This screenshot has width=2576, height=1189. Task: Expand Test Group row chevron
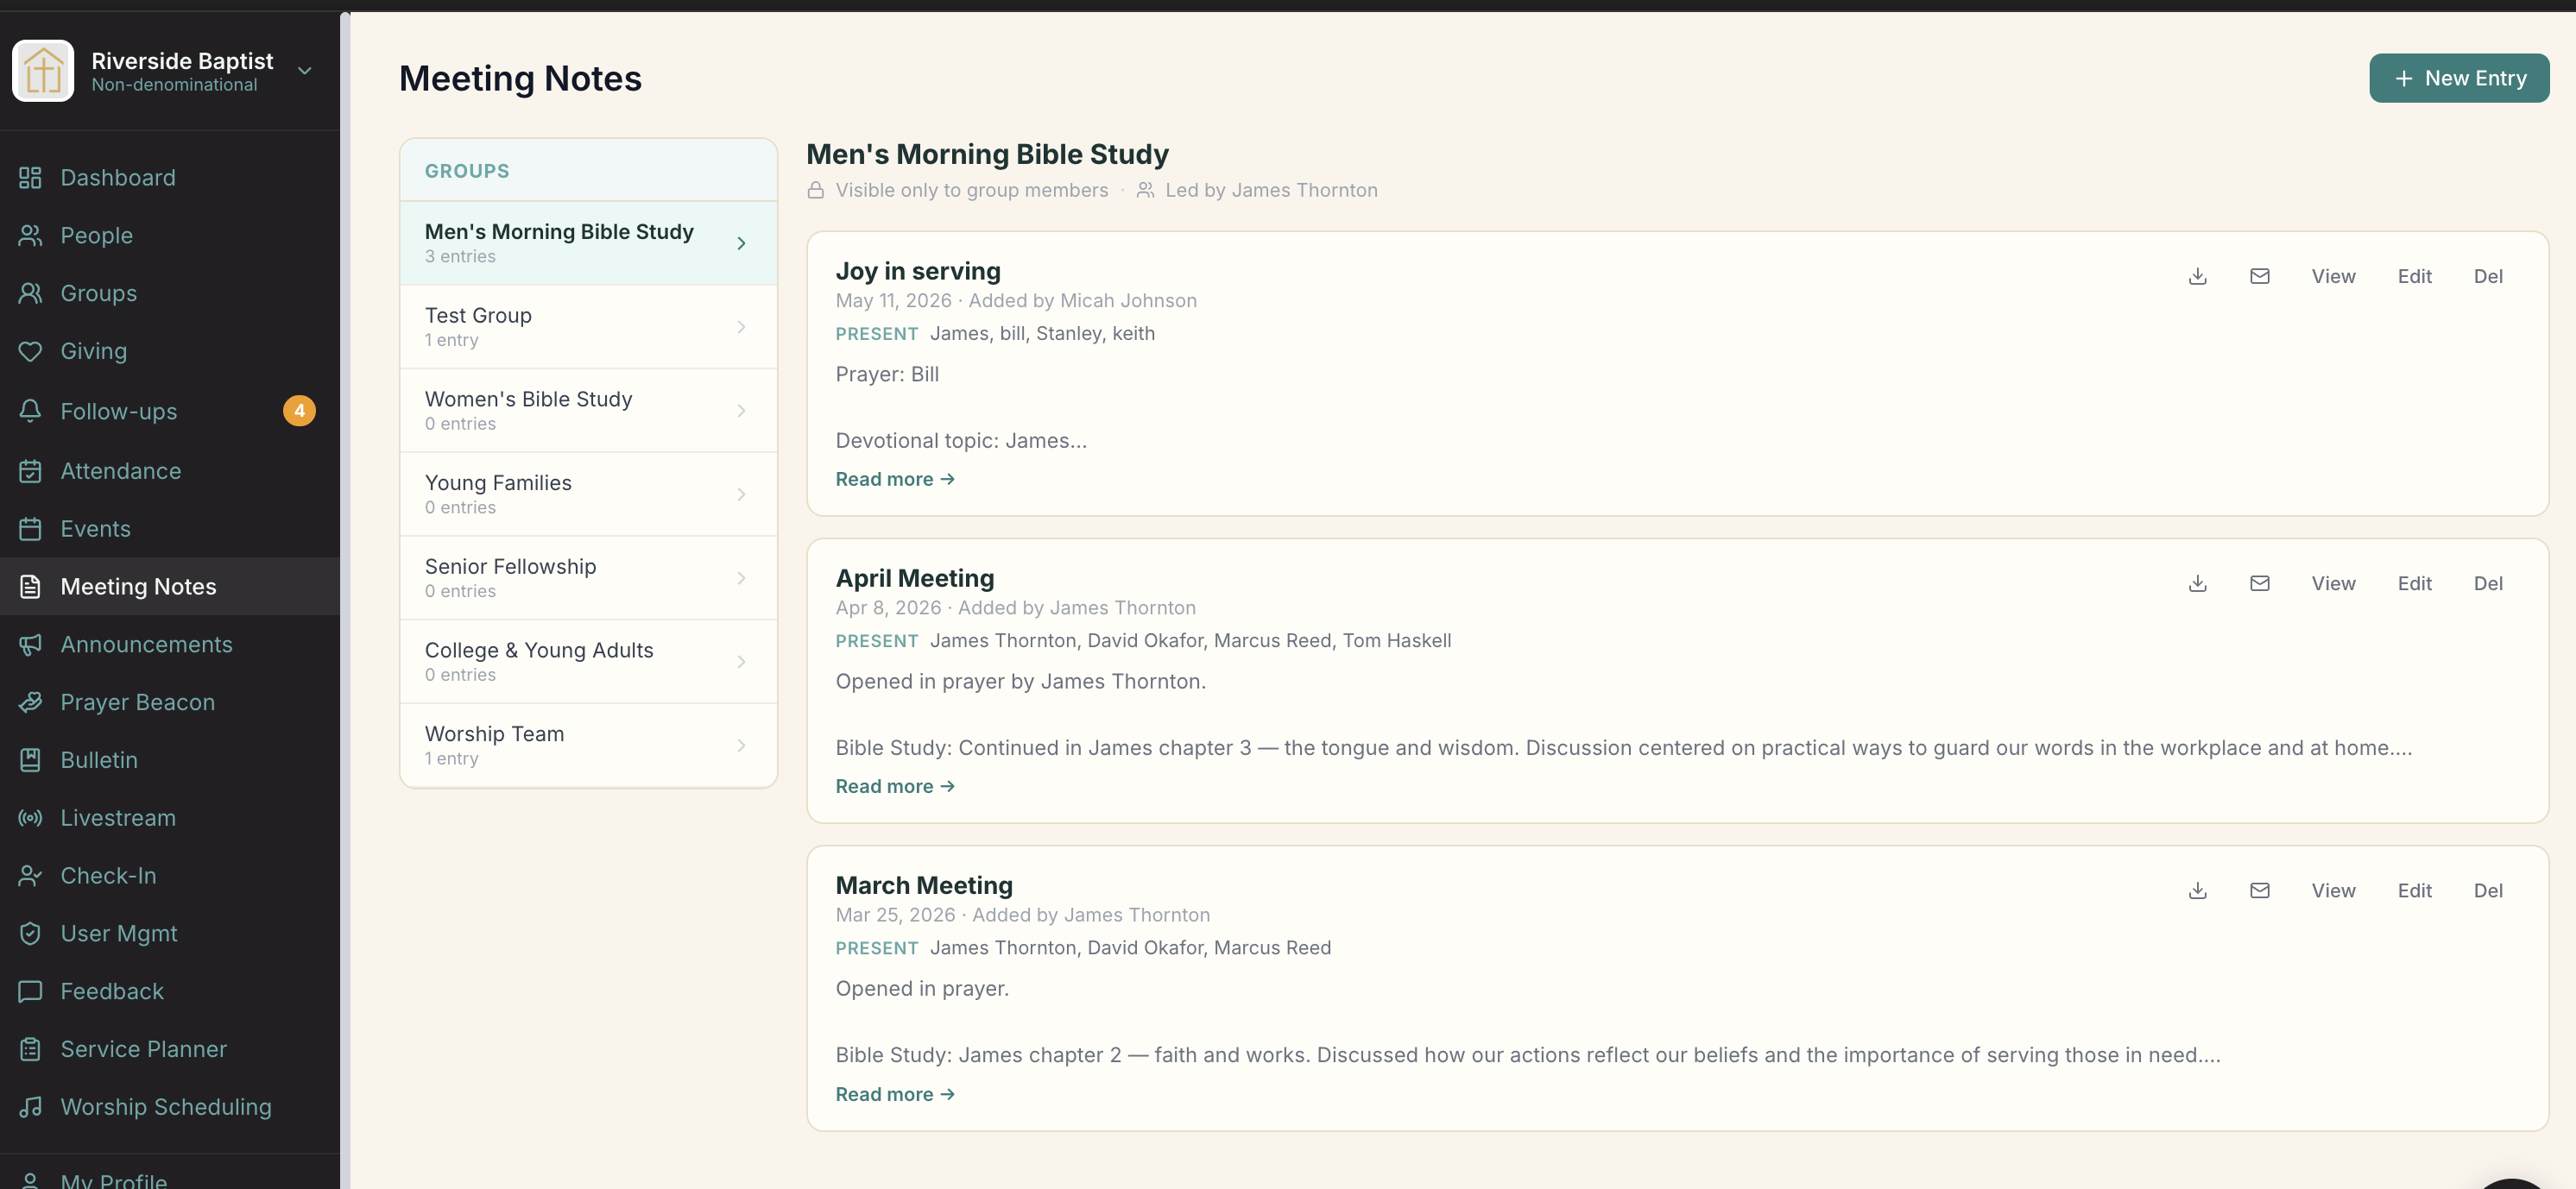(741, 328)
